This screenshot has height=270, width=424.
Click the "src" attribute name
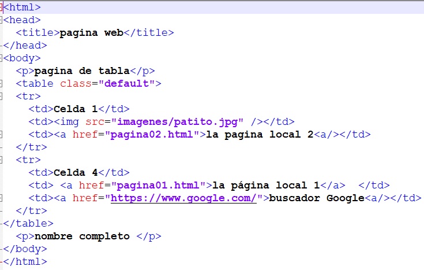point(95,122)
